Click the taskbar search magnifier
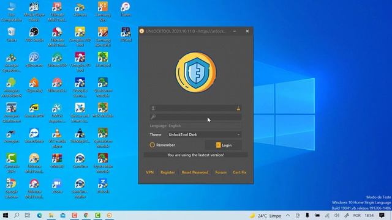This screenshot has width=392, height=220. coord(17,215)
